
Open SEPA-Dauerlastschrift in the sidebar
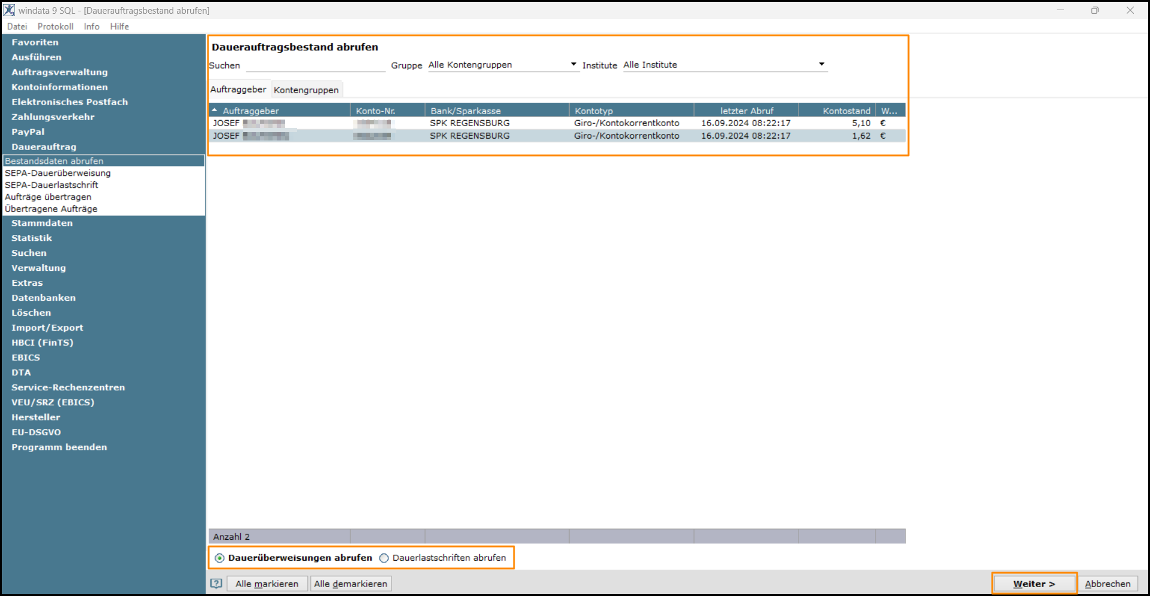(51, 185)
